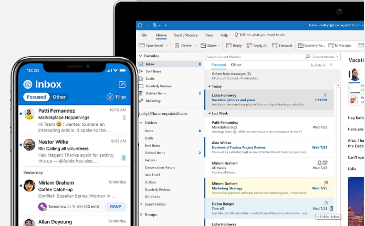Select the To Manager quick step
The height and width of the screenshot is (226, 365).
coord(340,45)
